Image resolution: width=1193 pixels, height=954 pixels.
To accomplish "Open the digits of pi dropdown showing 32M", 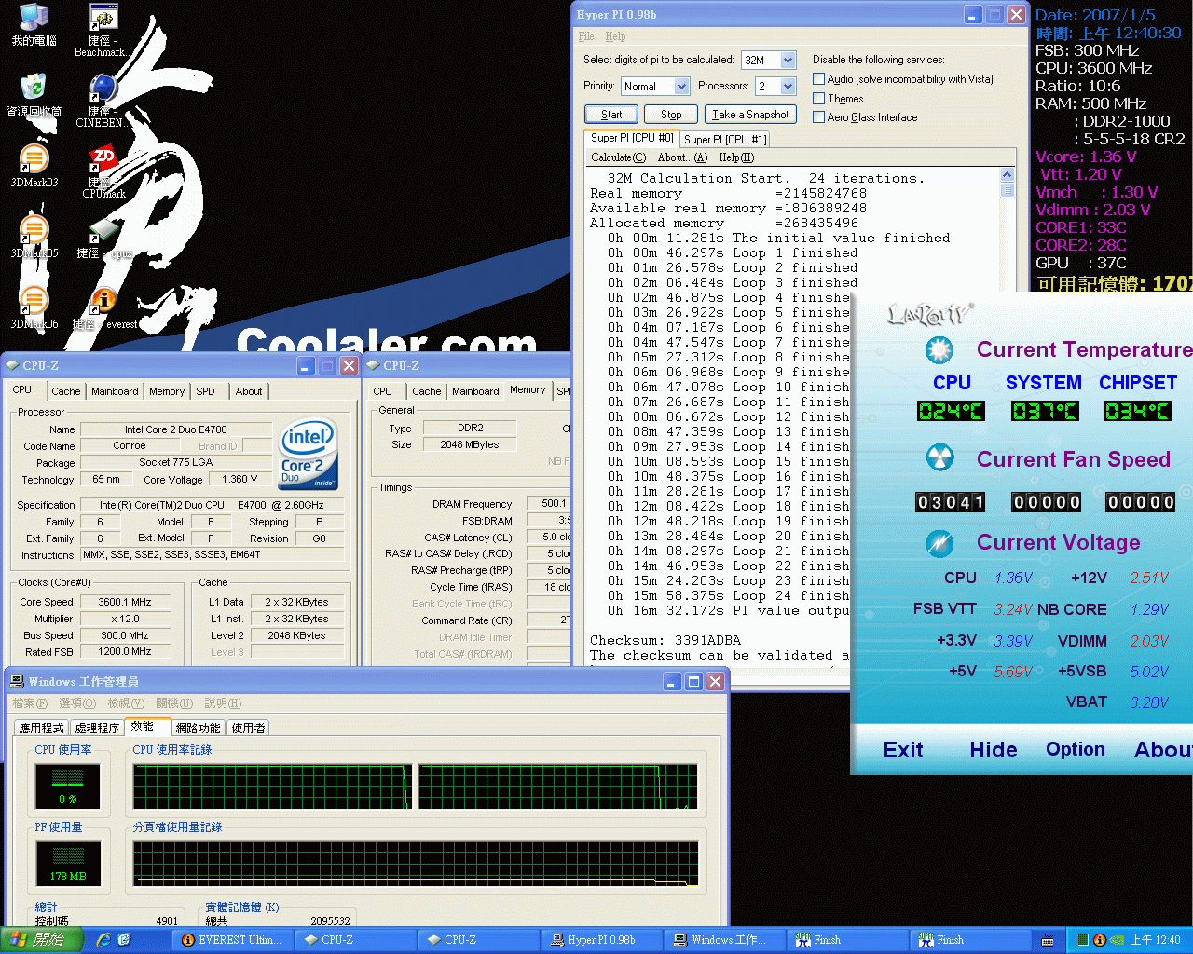I will [769, 60].
